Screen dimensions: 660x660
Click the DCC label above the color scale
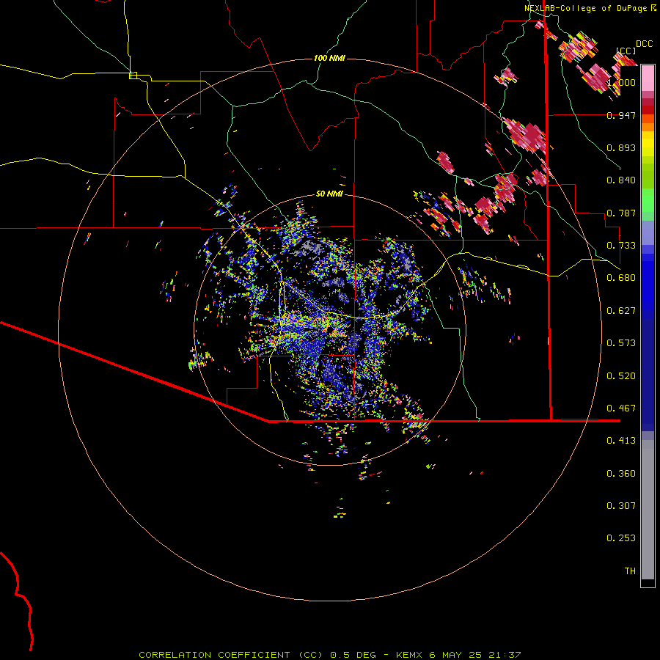(644, 44)
